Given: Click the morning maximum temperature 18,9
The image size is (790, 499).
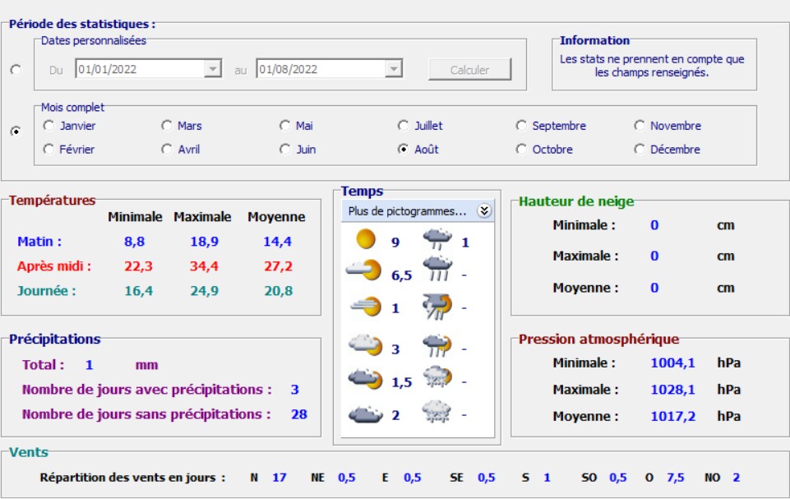Looking at the screenshot, I should 204,242.
